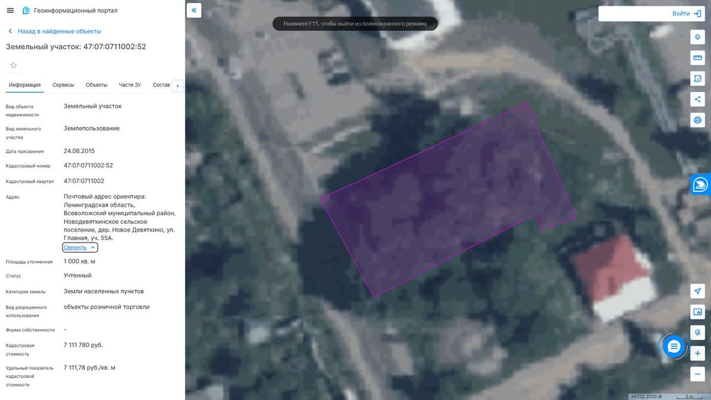Click the Земельный участок property type value

click(92, 106)
